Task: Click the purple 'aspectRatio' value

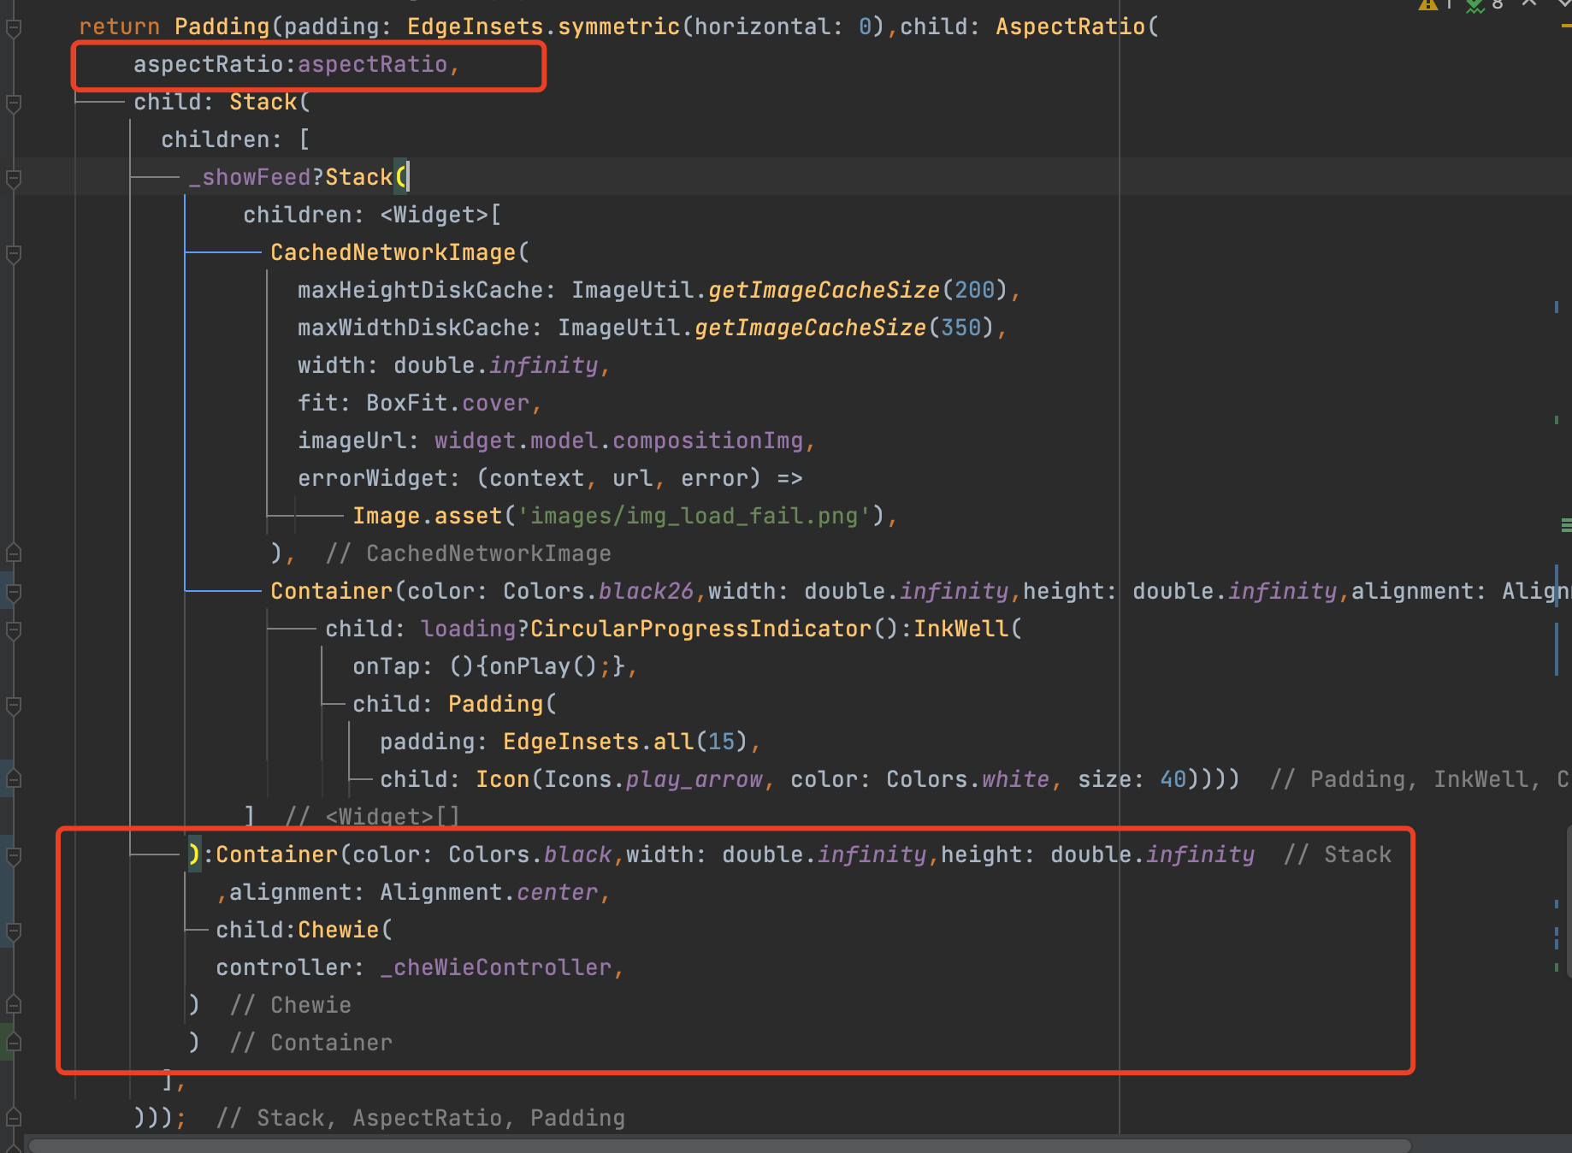Action: pos(372,65)
